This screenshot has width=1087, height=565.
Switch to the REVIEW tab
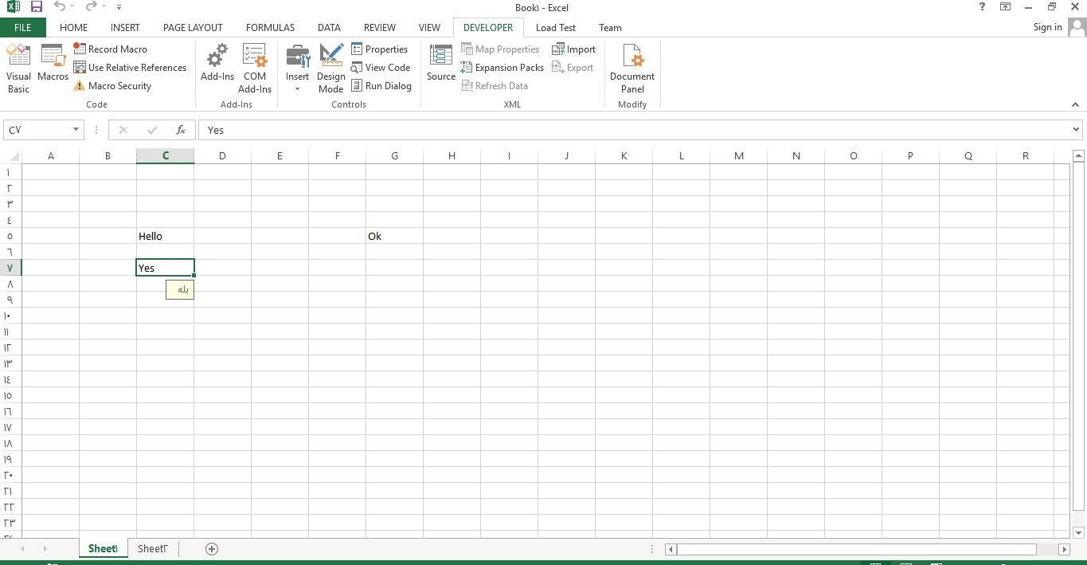[379, 27]
